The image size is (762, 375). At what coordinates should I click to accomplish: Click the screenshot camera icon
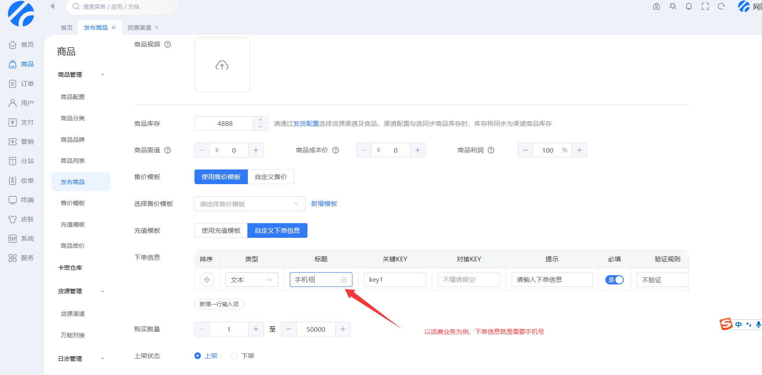[x=657, y=6]
